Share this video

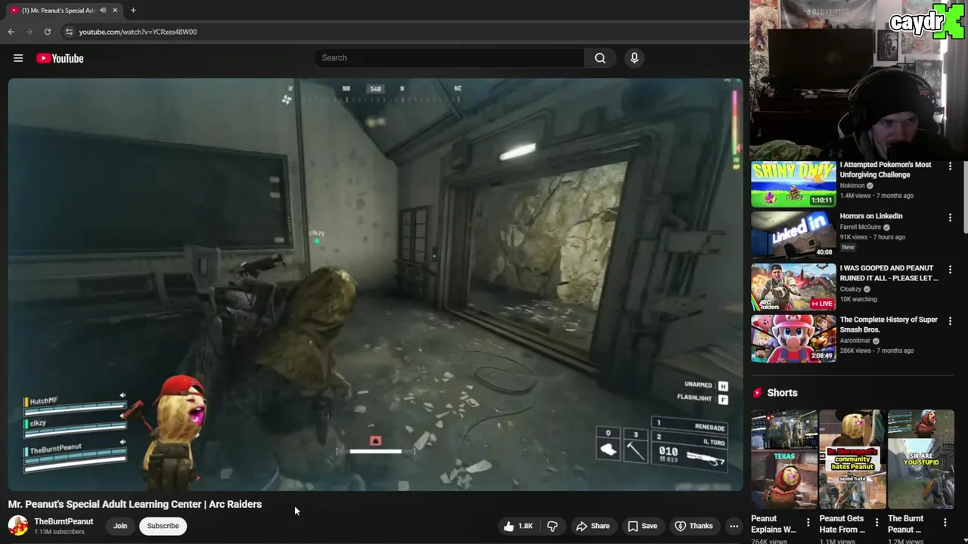[x=593, y=526]
